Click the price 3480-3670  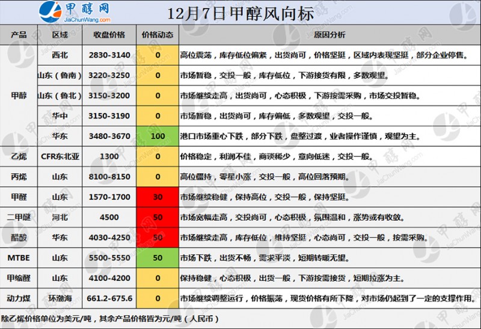click(109, 137)
